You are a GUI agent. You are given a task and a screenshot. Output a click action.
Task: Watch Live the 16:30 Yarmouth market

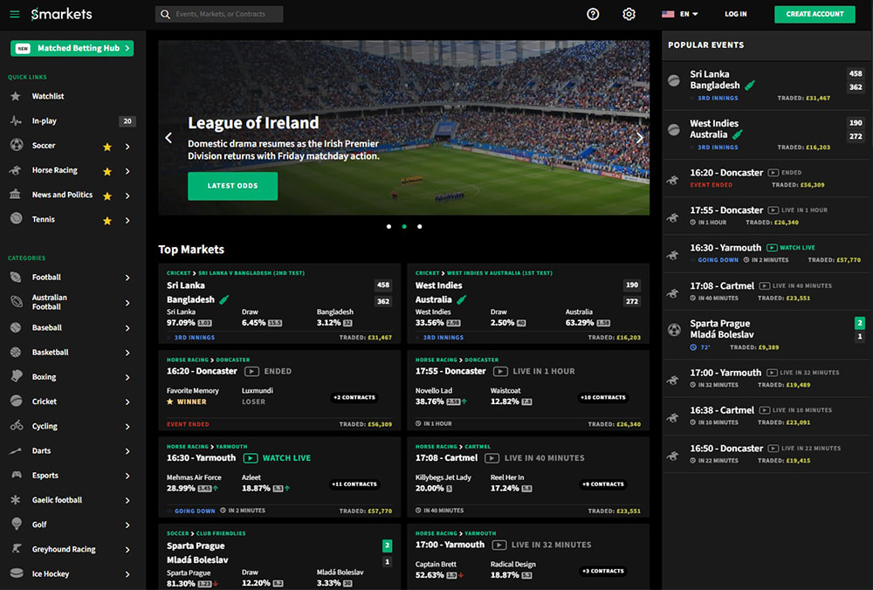click(278, 458)
